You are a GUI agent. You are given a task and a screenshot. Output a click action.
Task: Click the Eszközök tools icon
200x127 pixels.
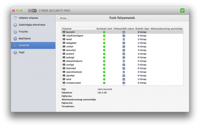(x=15, y=46)
